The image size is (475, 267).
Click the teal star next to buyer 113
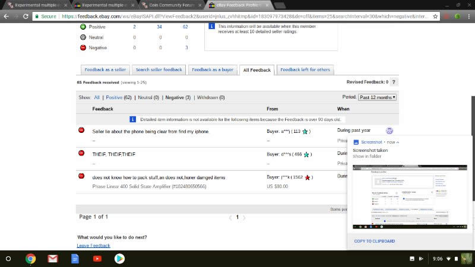305,131
